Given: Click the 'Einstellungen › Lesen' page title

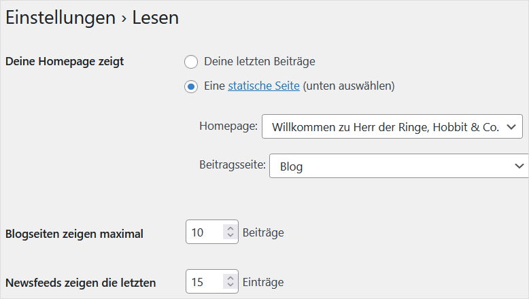Looking at the screenshot, I should [x=92, y=18].
